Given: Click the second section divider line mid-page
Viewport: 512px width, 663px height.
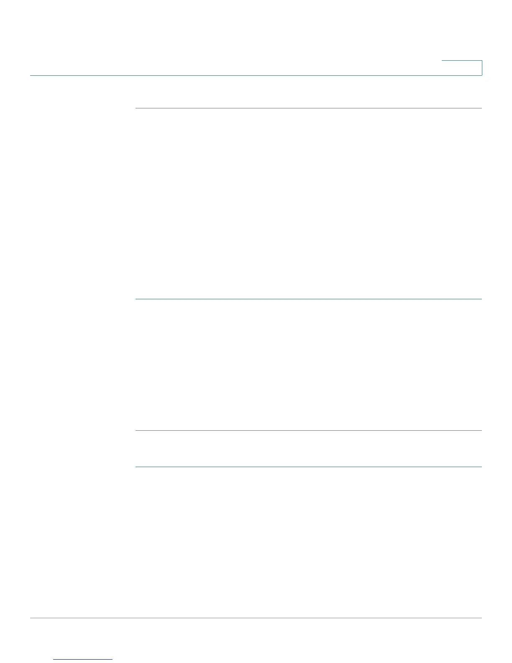Looking at the screenshot, I should tap(309, 299).
